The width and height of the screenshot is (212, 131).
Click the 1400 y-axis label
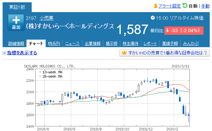pyautogui.click(x=30, y=126)
